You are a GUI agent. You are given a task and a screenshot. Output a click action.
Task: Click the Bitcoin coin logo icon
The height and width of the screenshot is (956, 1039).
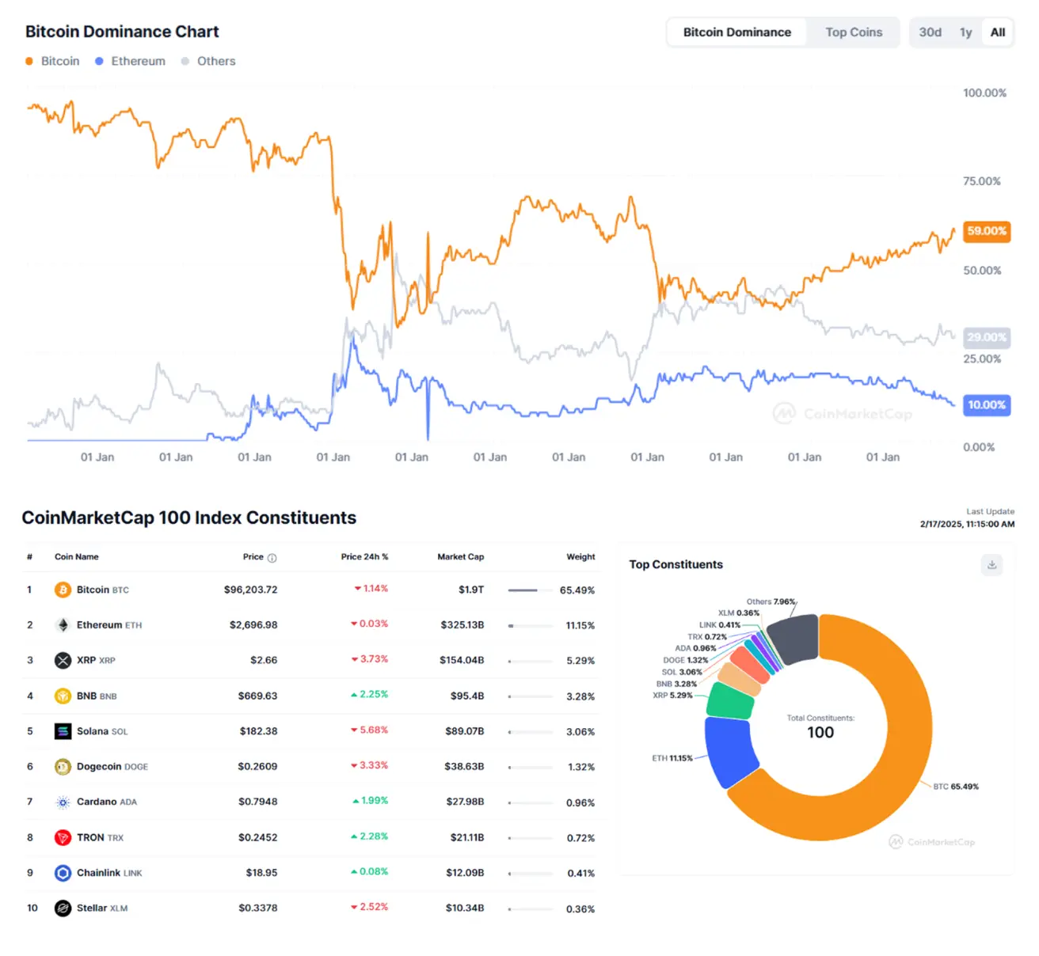[63, 590]
